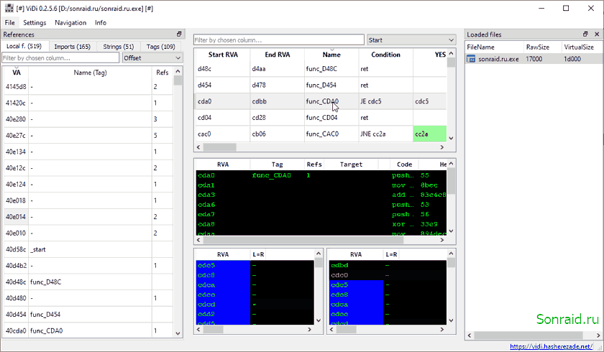
Task: Open the Settings menu
Action: [35, 23]
